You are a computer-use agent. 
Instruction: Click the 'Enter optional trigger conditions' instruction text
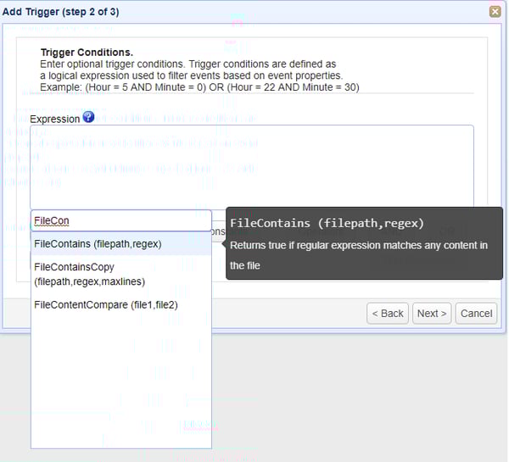point(188,64)
